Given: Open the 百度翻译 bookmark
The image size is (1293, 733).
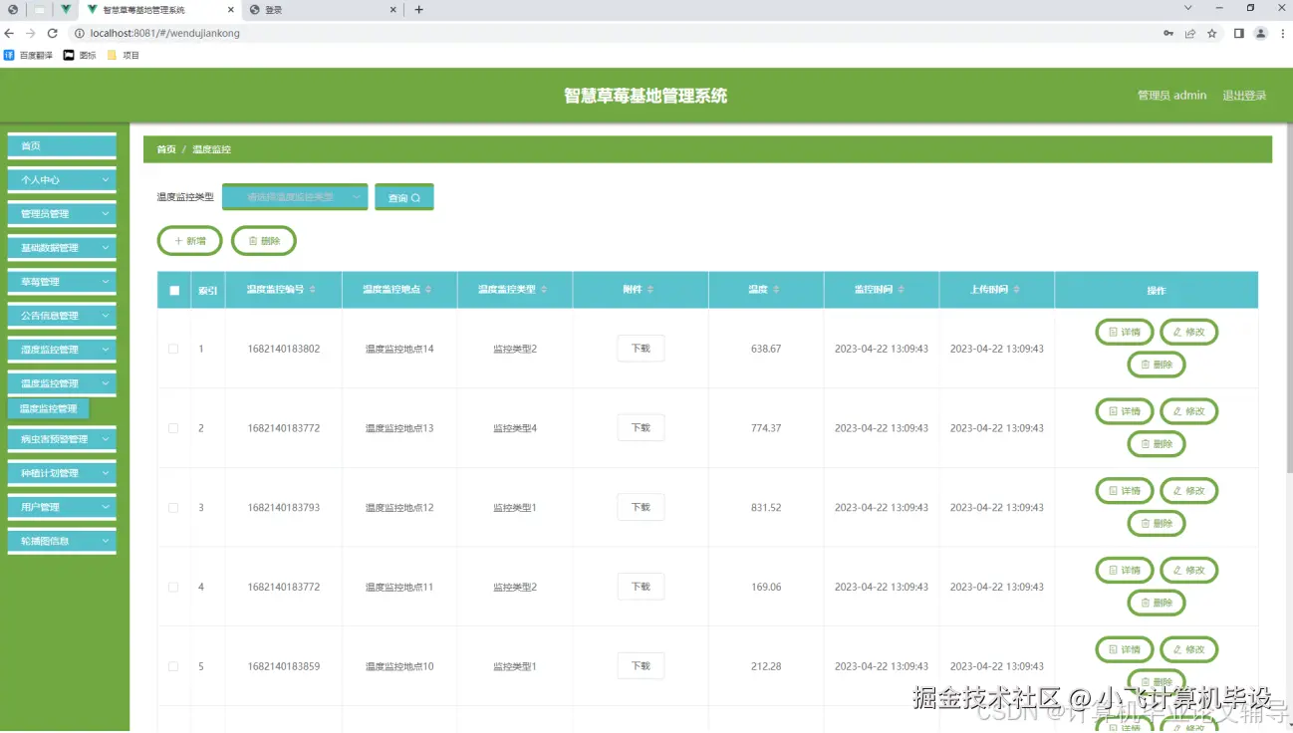Looking at the screenshot, I should 29,56.
